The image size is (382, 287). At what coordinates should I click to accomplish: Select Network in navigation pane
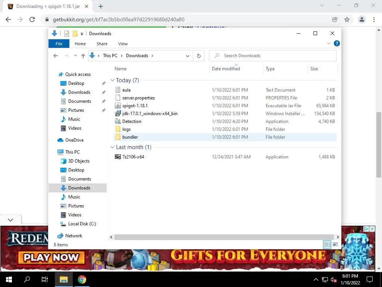click(73, 235)
